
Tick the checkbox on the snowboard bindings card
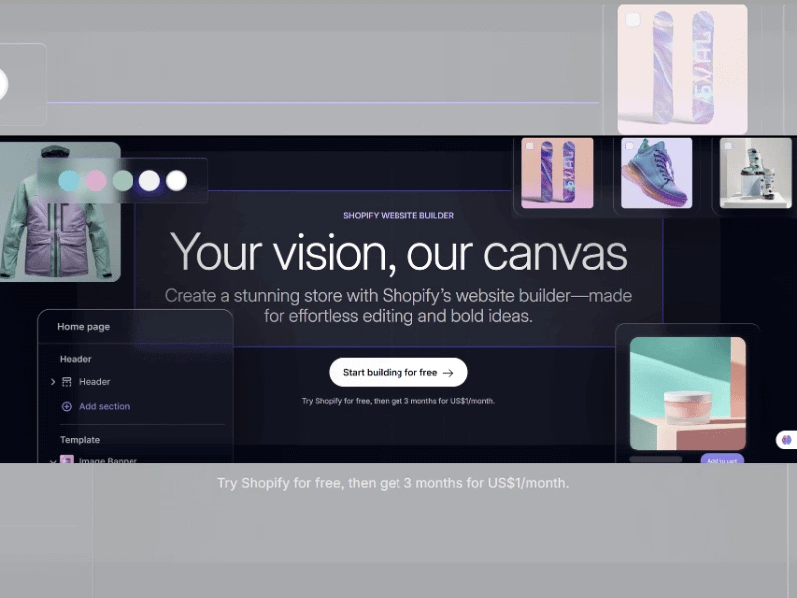tap(728, 146)
